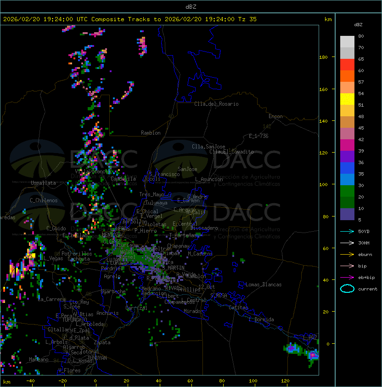Click the 'Capdevila' map label

[x=124, y=179]
